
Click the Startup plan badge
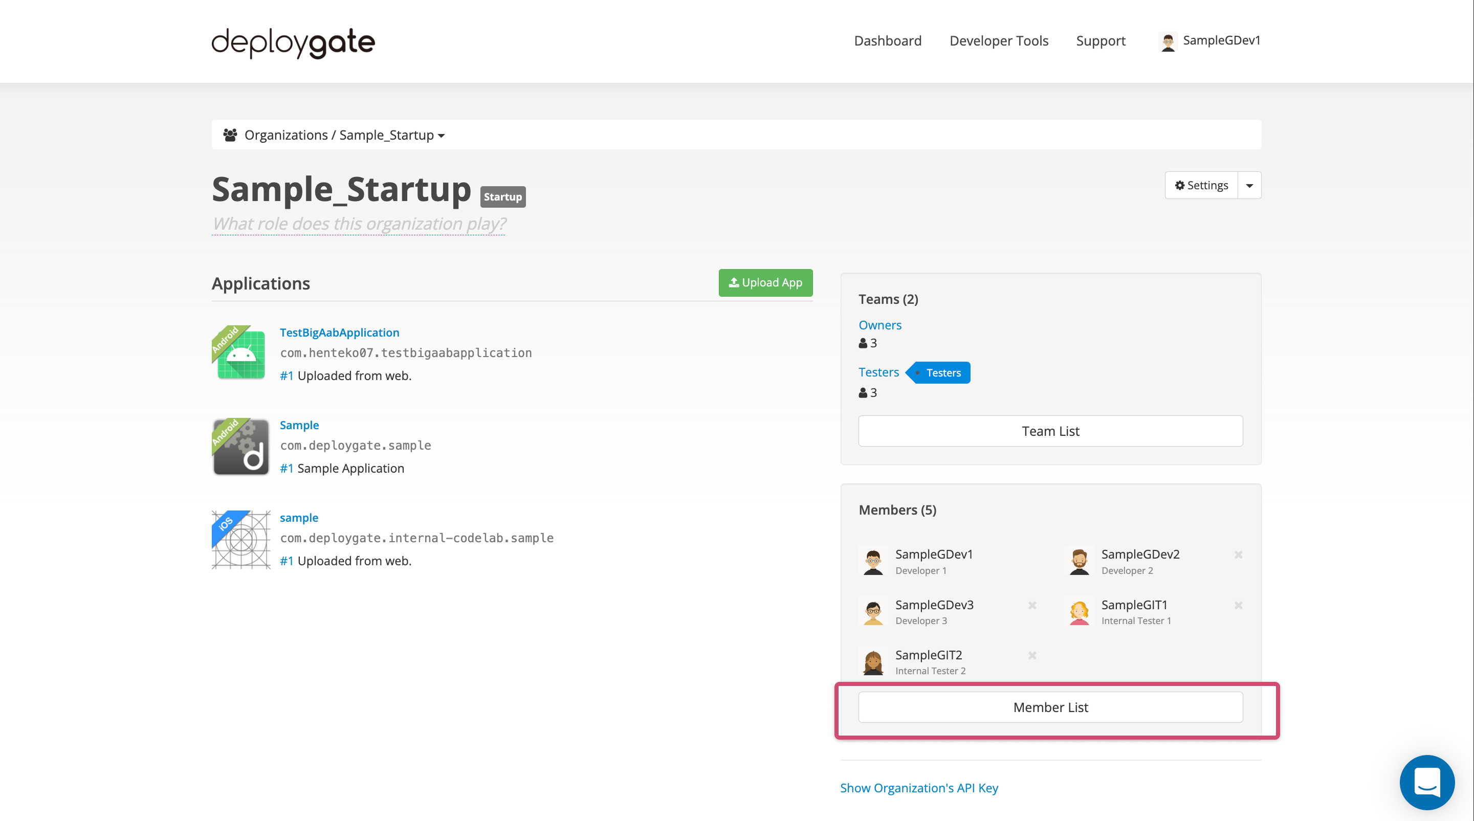click(502, 197)
